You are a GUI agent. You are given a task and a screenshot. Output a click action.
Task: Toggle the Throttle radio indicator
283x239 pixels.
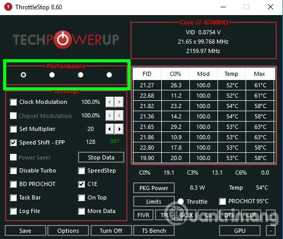(x=181, y=201)
